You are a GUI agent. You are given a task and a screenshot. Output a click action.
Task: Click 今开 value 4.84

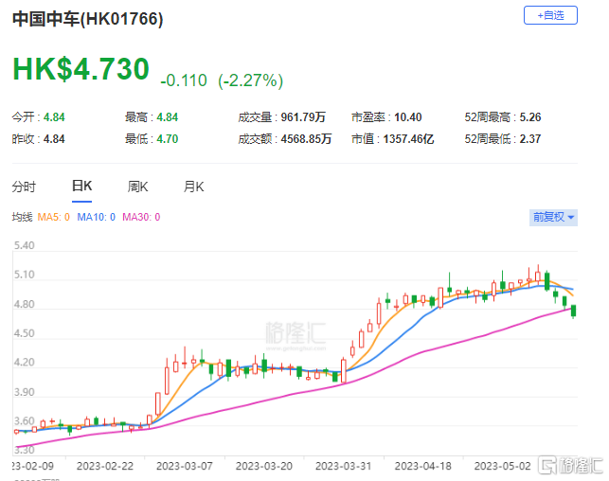click(x=54, y=117)
